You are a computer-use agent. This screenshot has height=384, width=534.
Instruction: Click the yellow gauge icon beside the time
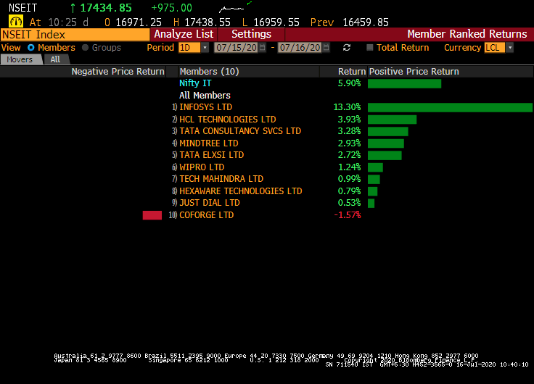15,22
